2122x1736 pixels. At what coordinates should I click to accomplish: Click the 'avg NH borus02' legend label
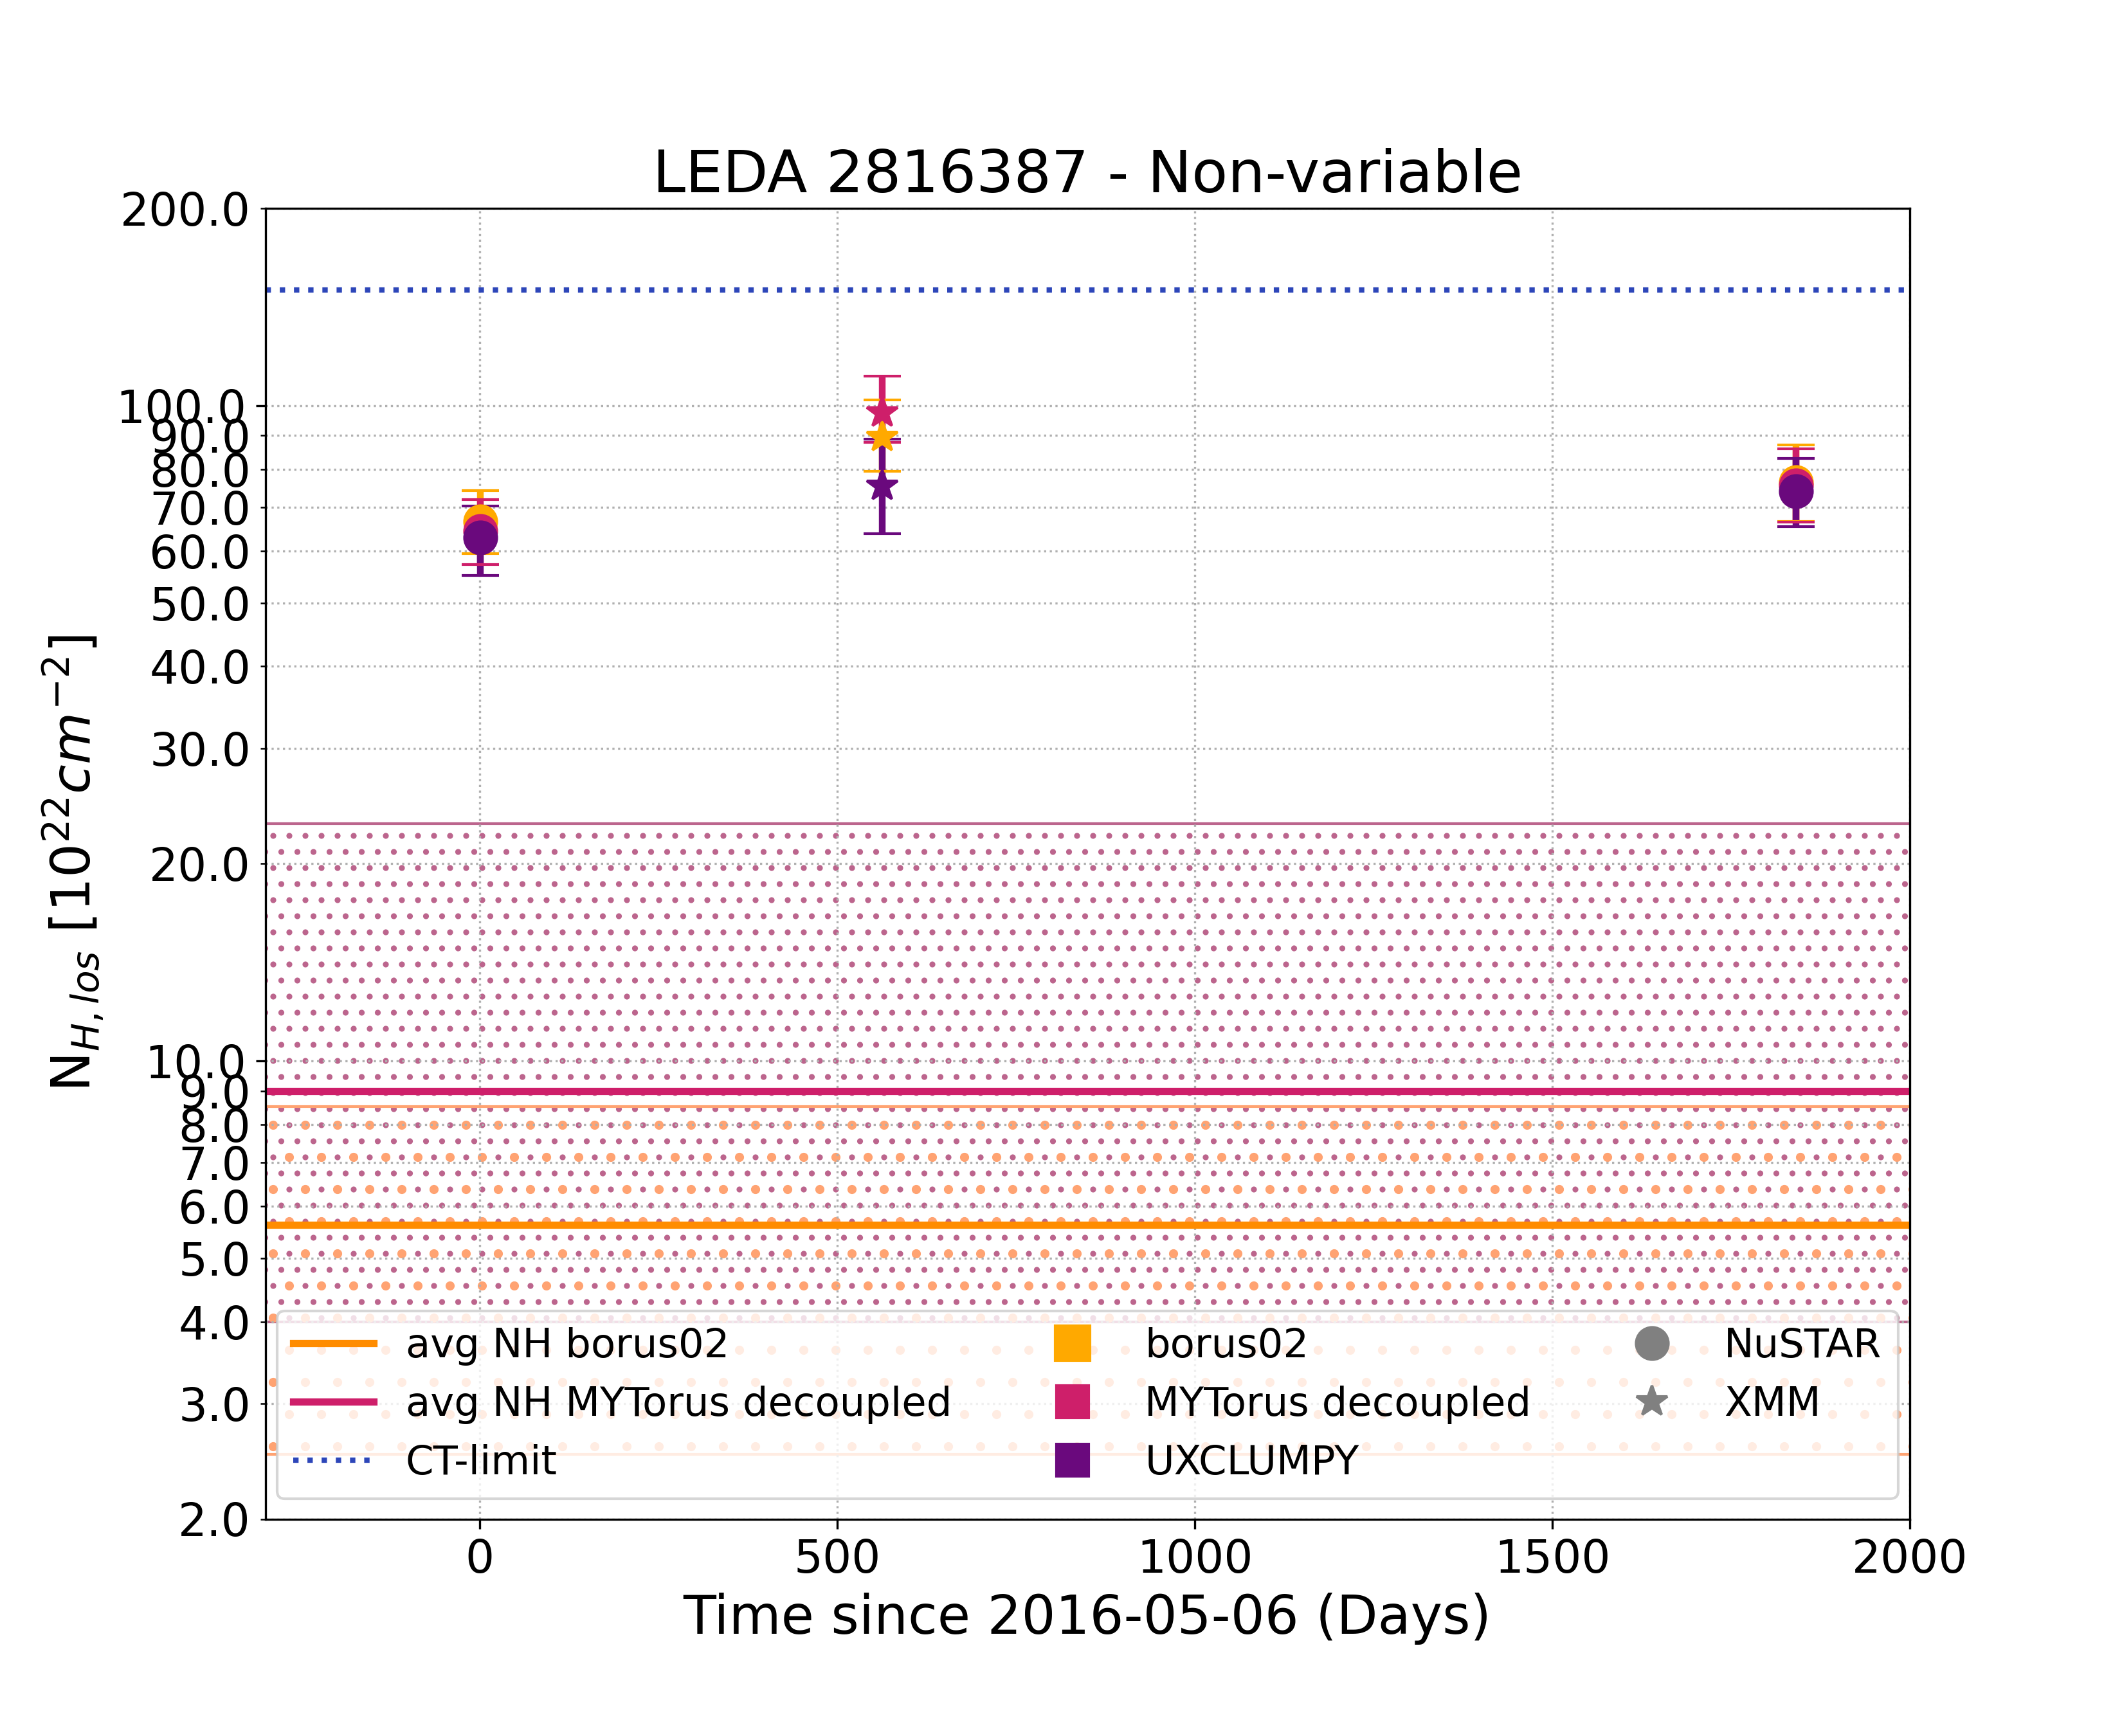(566, 1344)
